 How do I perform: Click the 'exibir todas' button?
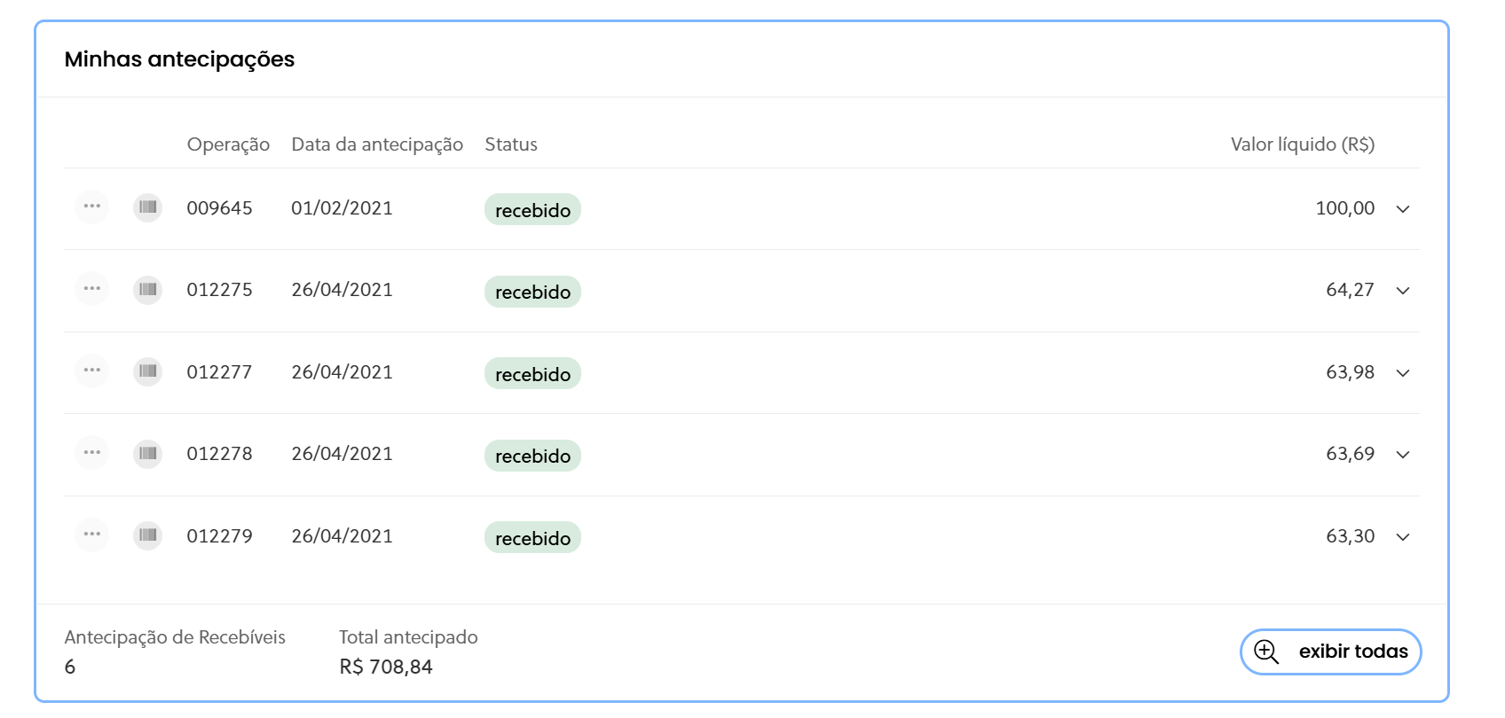(1330, 652)
